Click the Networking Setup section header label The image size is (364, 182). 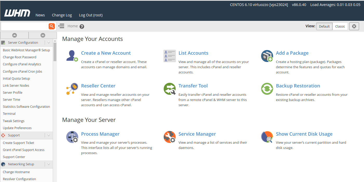21,164
